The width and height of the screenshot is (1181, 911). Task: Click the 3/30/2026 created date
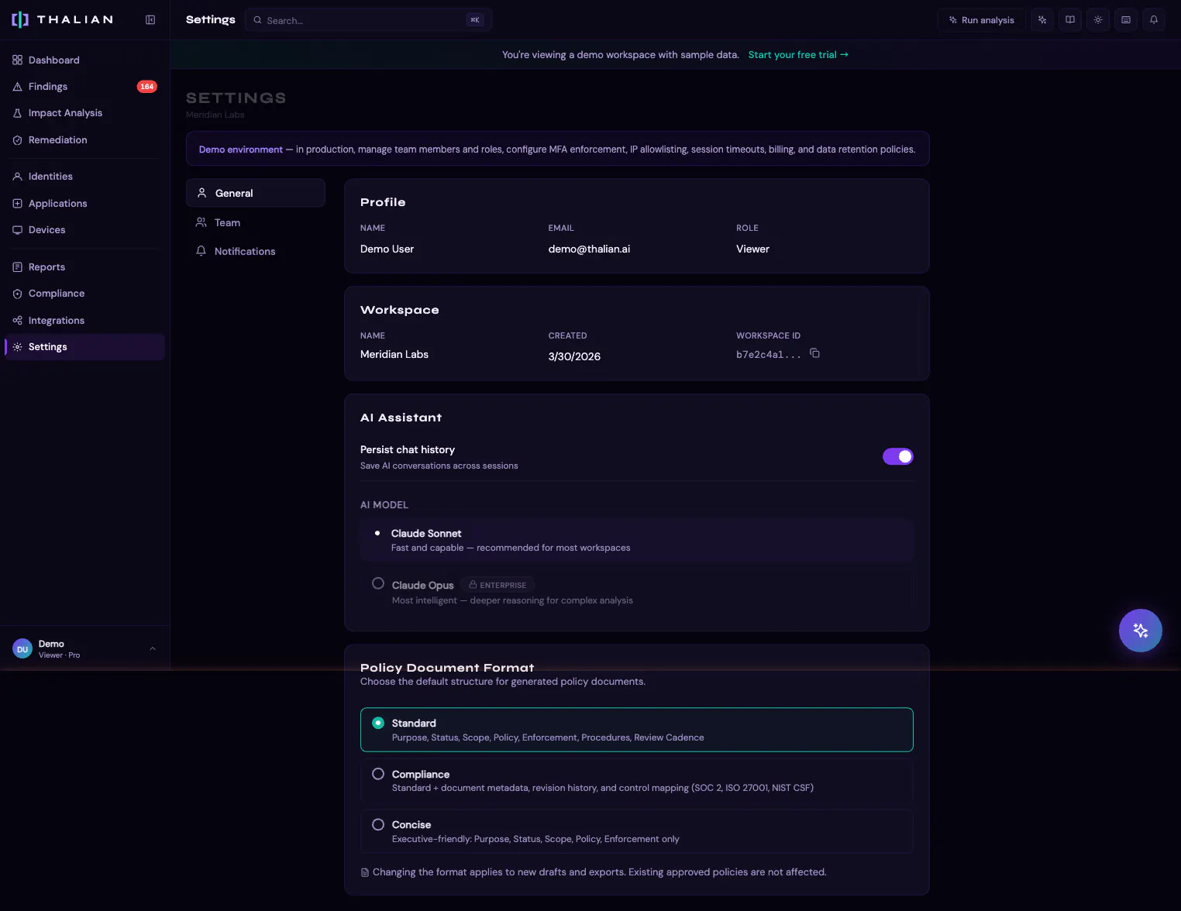pyautogui.click(x=574, y=356)
